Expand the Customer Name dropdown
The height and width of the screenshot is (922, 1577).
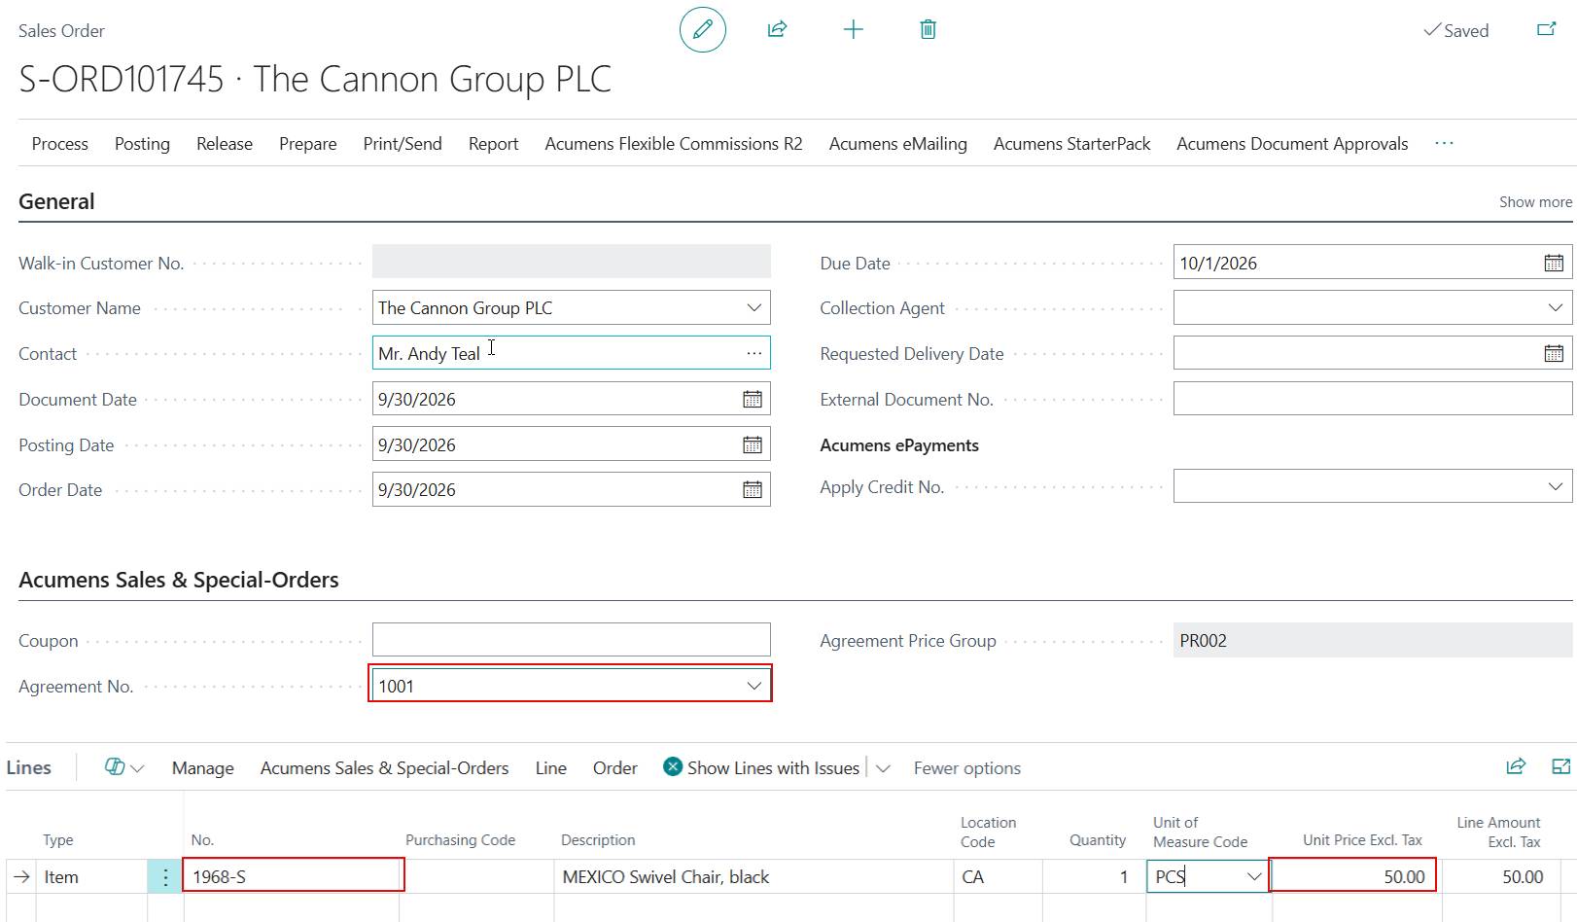753,307
